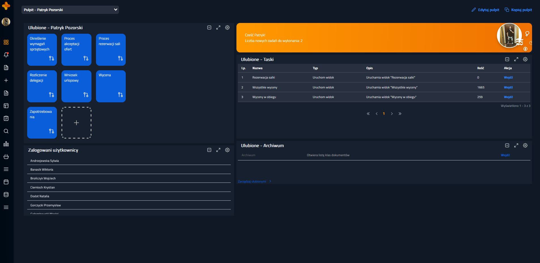Select page 1 in Taski pagination
Viewport: 540px width, 263px height.
pos(384,114)
